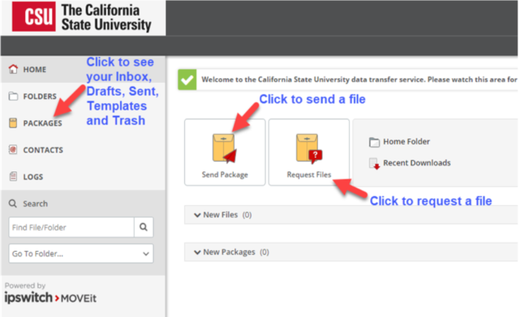Click the package icon beside PACKAGES

(13, 123)
